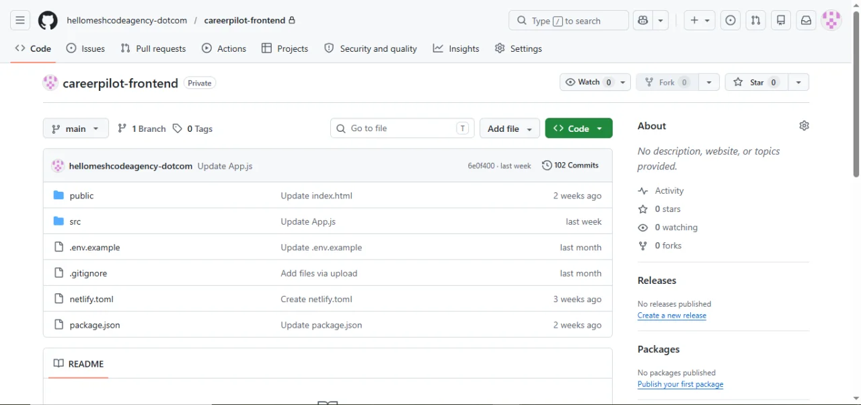The width and height of the screenshot is (861, 405).
Task: Click the repository avatar next to careerpilot-frontend
Action: [x=50, y=83]
